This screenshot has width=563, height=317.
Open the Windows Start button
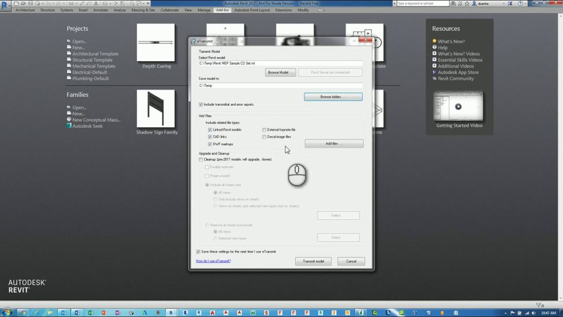point(7,312)
